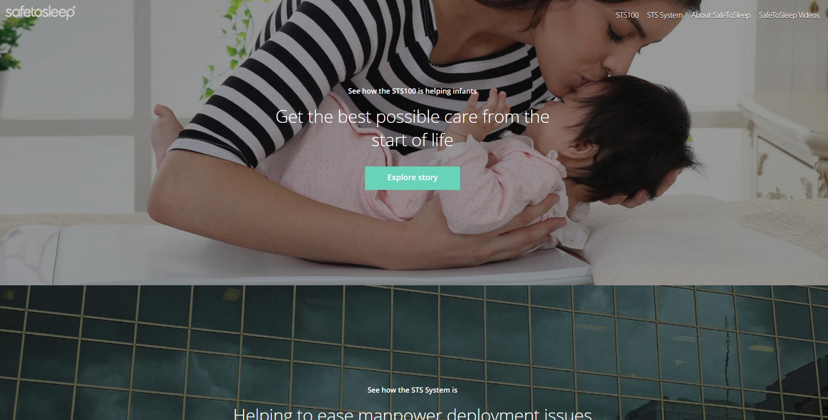This screenshot has height=420, width=828.
Task: Open the STS System menu item
Action: click(665, 15)
